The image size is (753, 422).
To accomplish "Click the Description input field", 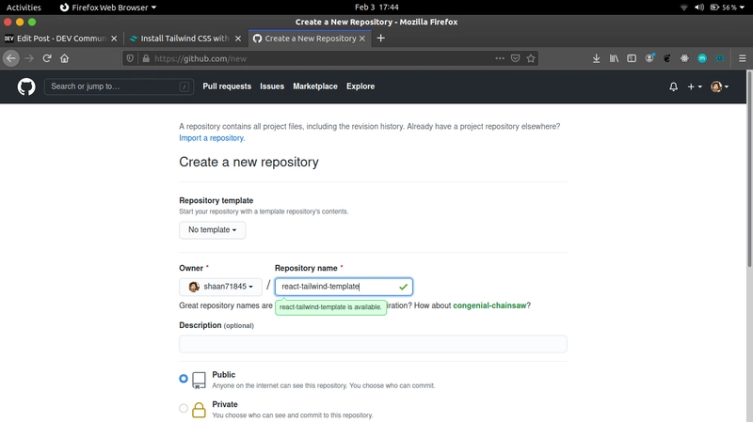I will 373,344.
